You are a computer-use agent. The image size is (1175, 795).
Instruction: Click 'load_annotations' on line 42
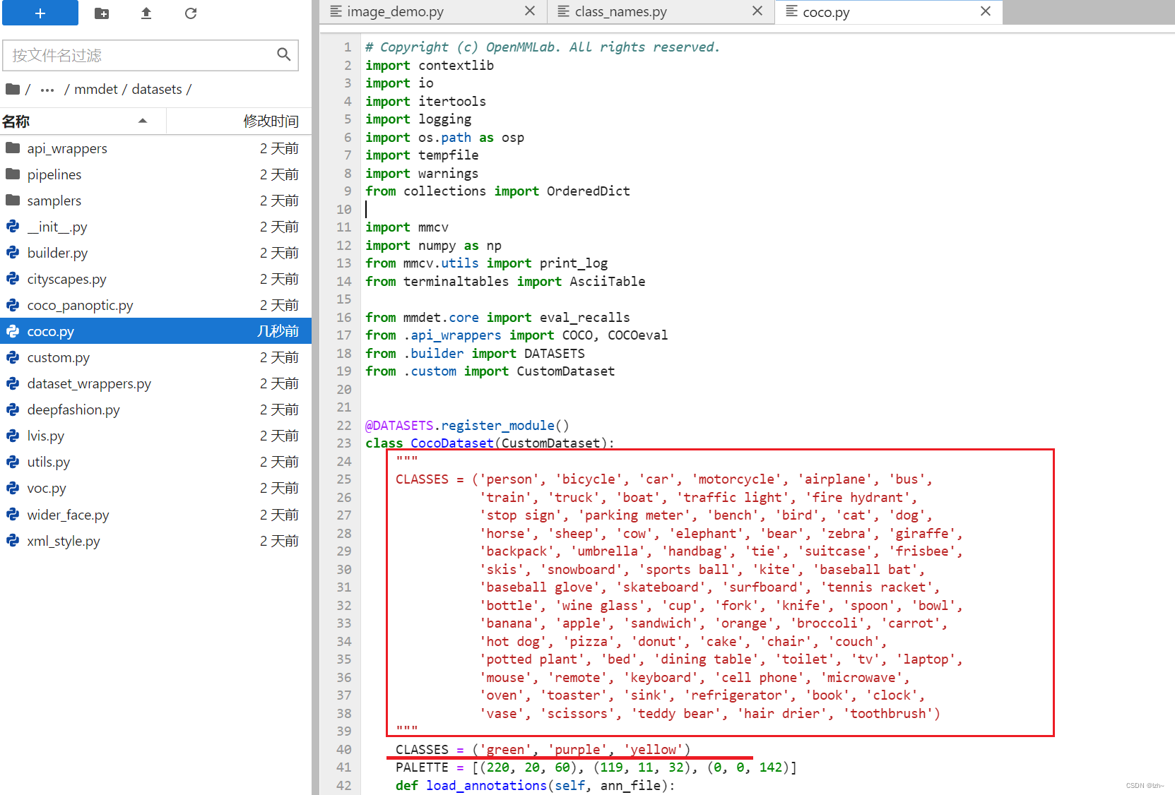(486, 786)
